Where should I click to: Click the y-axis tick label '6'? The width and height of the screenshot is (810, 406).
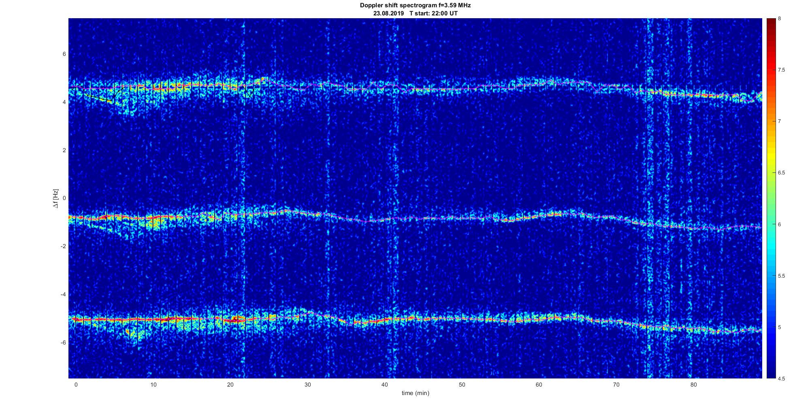point(64,54)
